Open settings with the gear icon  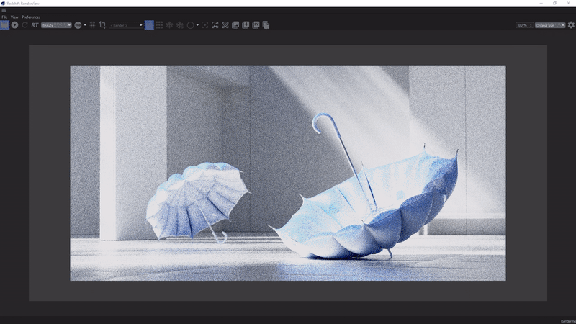571,25
